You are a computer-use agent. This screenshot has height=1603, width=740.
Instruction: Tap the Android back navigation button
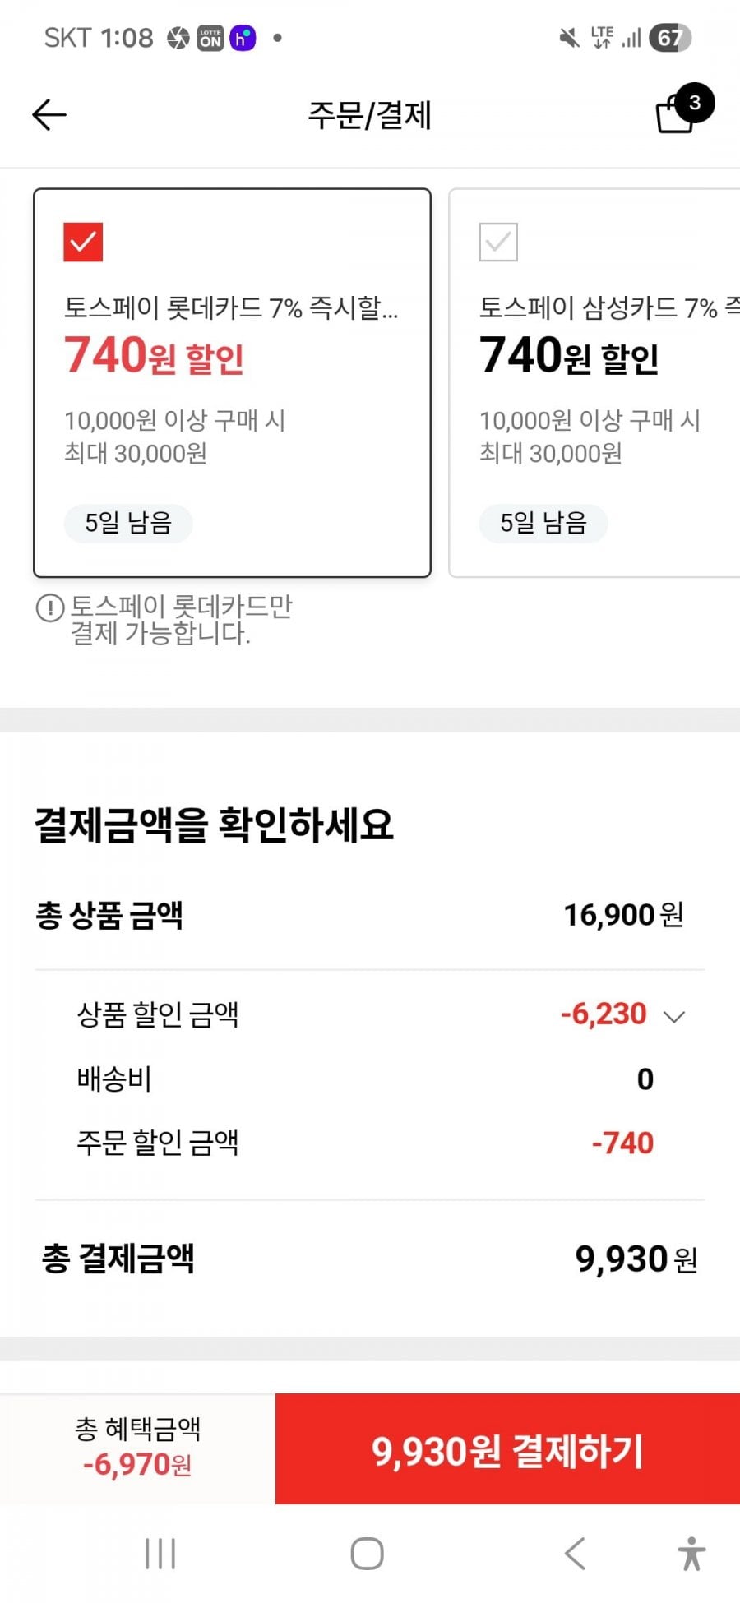(x=575, y=1554)
